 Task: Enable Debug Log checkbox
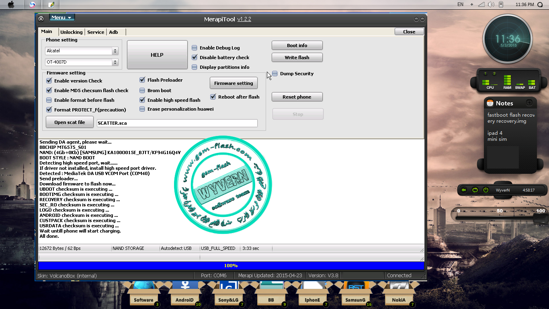pos(195,48)
